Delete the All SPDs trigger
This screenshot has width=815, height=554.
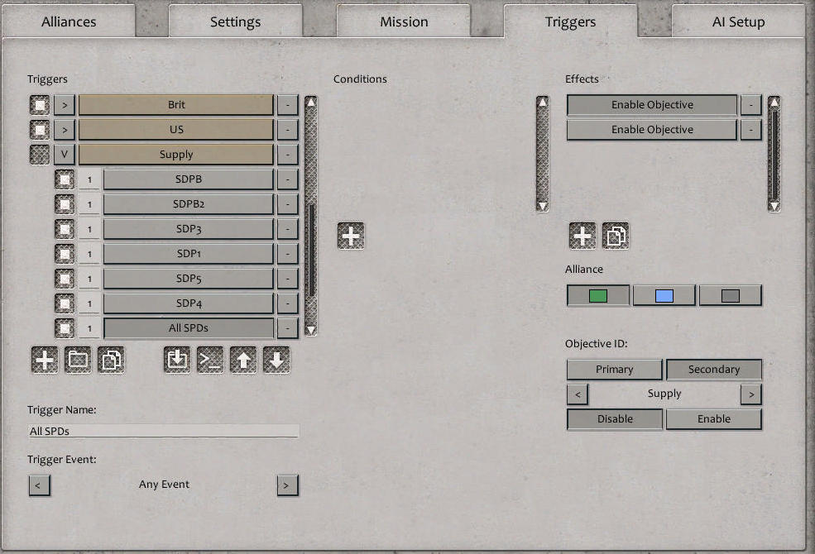287,328
